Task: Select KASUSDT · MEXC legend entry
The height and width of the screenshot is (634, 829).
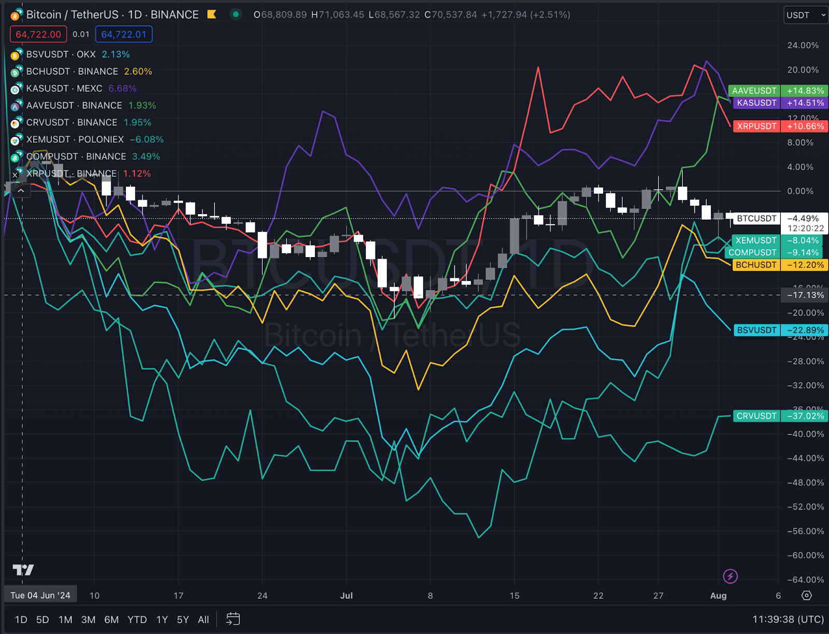Action: [x=64, y=89]
